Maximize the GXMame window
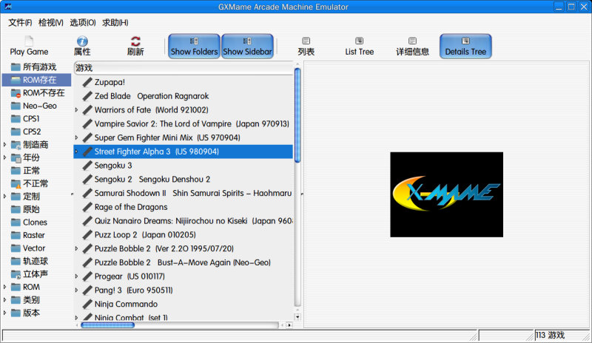The image size is (592, 343). 571,7
